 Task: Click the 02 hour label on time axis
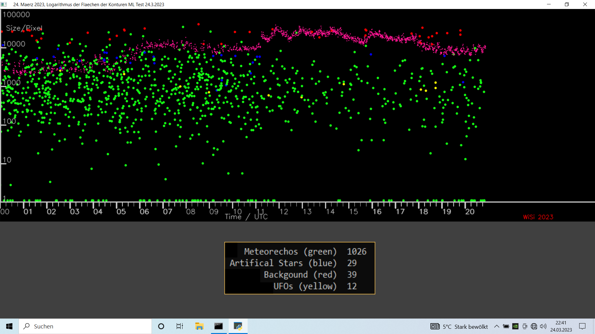(51, 212)
